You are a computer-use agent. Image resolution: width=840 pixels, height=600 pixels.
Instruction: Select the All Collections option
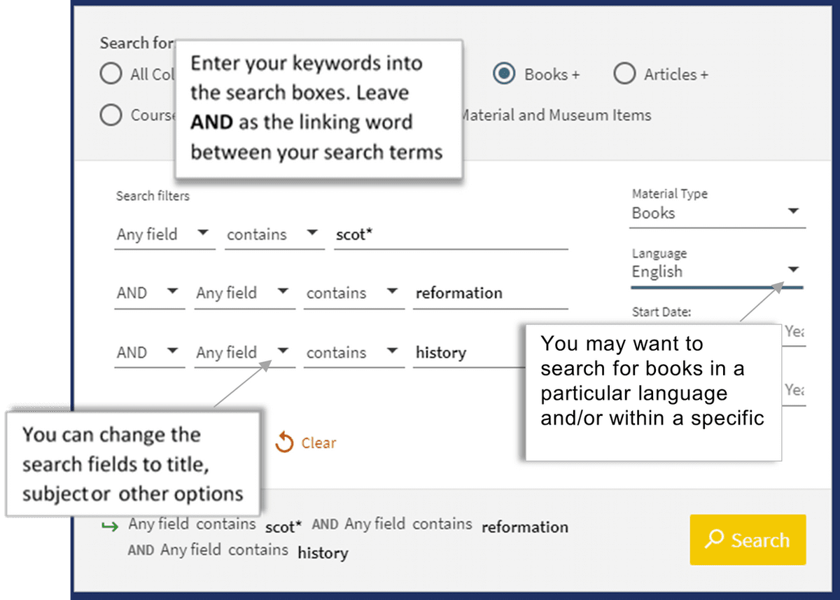click(110, 74)
